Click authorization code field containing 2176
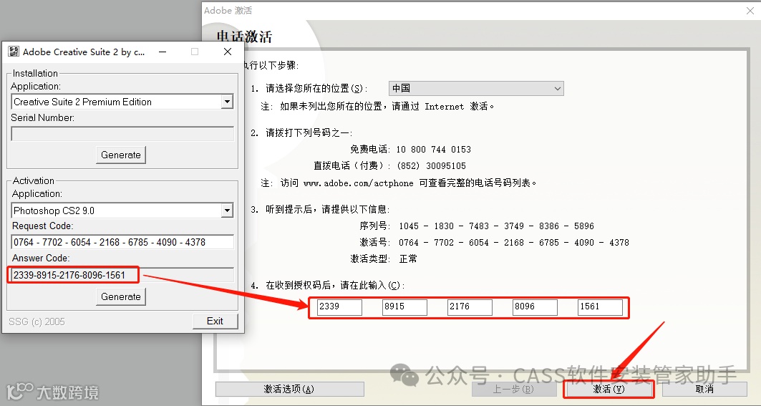The image size is (761, 406). point(470,307)
